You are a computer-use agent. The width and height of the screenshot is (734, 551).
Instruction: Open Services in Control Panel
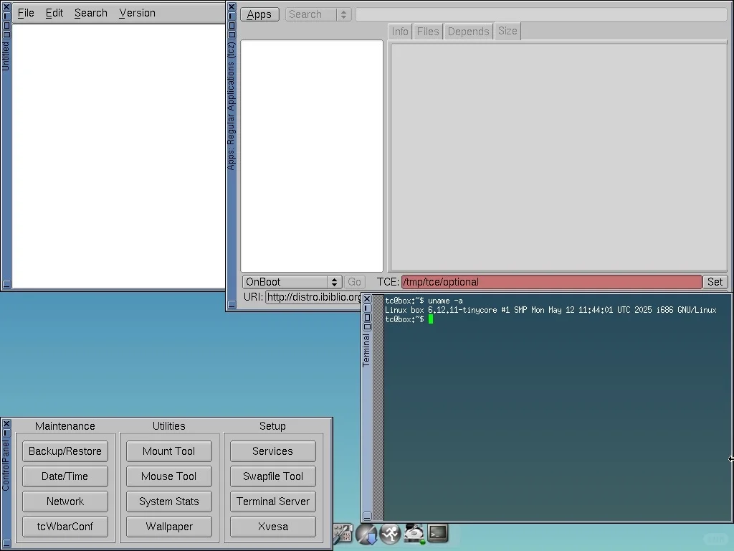coord(273,451)
